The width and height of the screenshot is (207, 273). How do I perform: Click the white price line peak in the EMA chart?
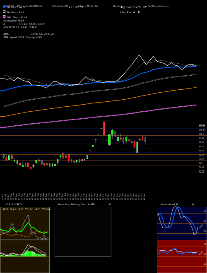[139, 55]
